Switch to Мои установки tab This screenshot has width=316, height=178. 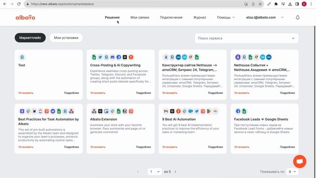(66, 38)
